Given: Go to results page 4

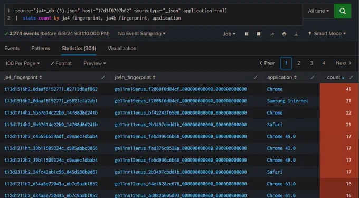Looking at the screenshot, I should coord(324,63).
